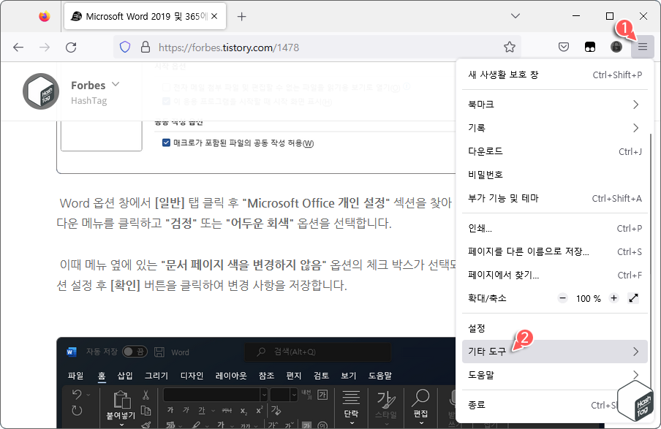Select the 홈 tab in Word ribbon
The width and height of the screenshot is (661, 429).
click(102, 375)
